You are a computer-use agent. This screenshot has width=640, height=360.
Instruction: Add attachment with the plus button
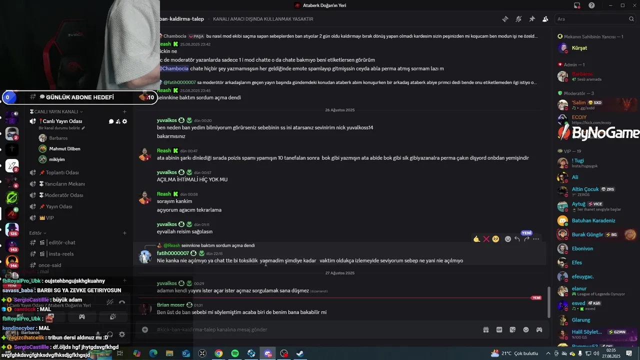point(145,329)
